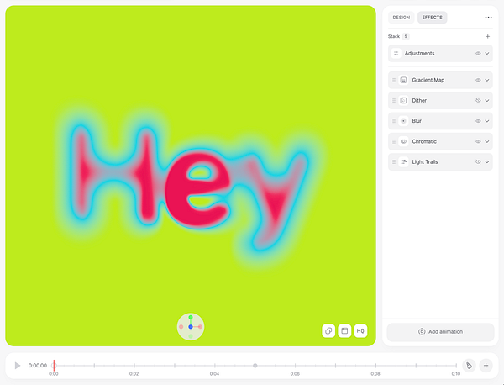This screenshot has height=385, width=504.
Task: Select the Adjustments effect label
Action: (x=419, y=54)
